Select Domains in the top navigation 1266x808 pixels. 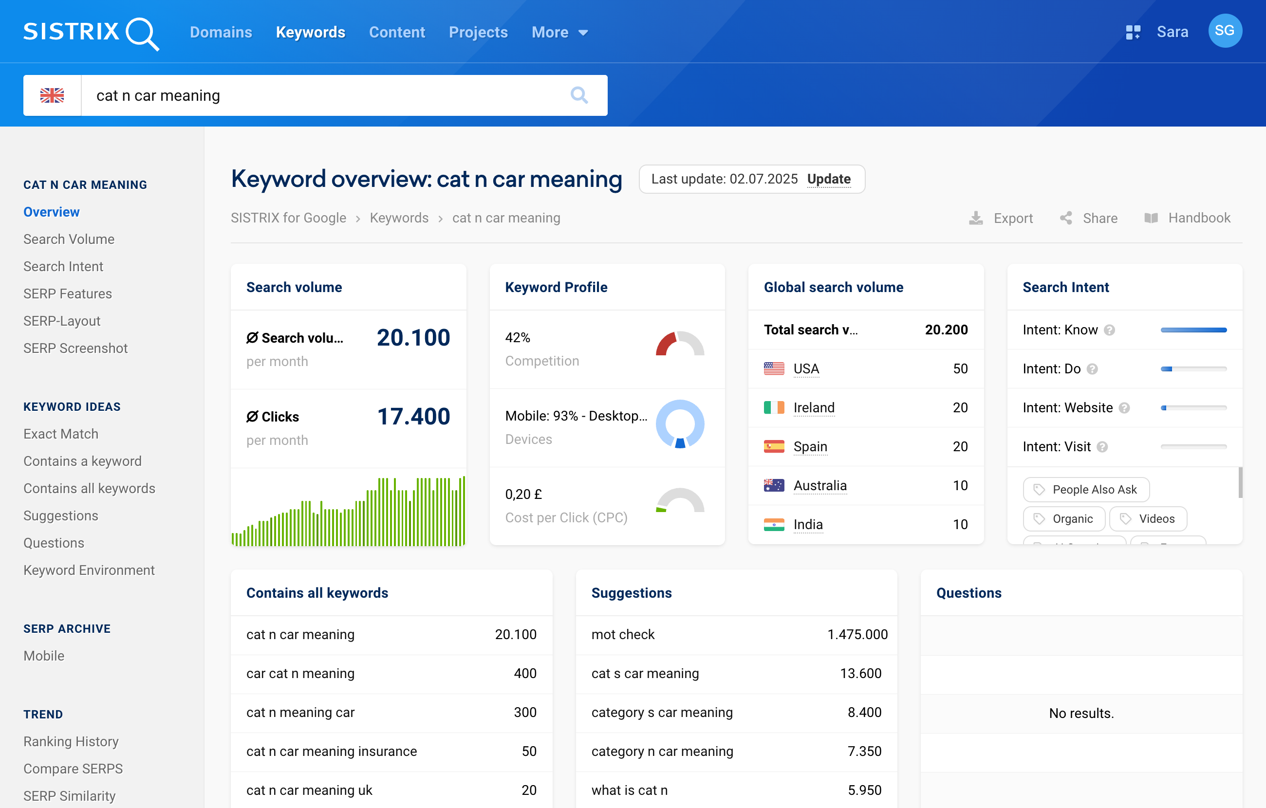(x=221, y=32)
